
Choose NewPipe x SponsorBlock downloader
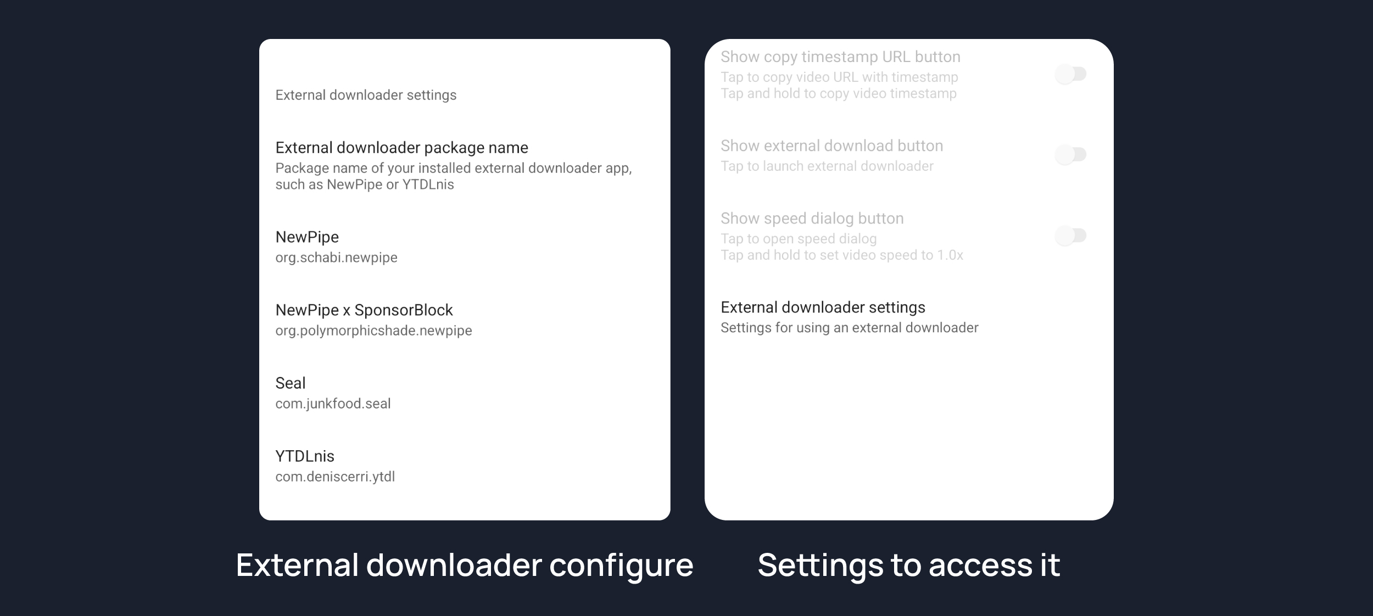pos(364,310)
